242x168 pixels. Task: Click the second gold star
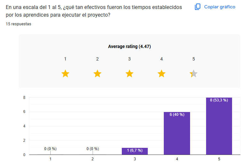point(97,74)
